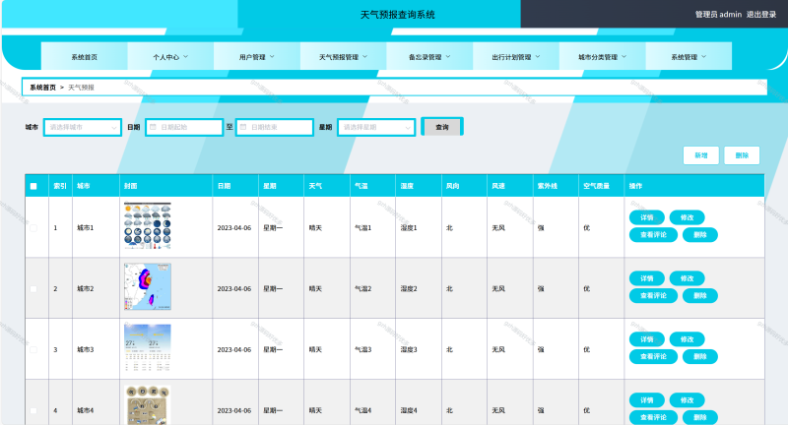Image resolution: width=788 pixels, height=425 pixels.
Task: Select the checkbox for 城市3 row
Action: (x=33, y=349)
